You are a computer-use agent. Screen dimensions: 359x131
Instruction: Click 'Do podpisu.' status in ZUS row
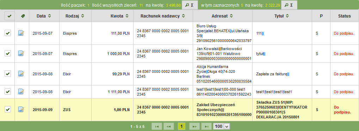click(x=342, y=110)
